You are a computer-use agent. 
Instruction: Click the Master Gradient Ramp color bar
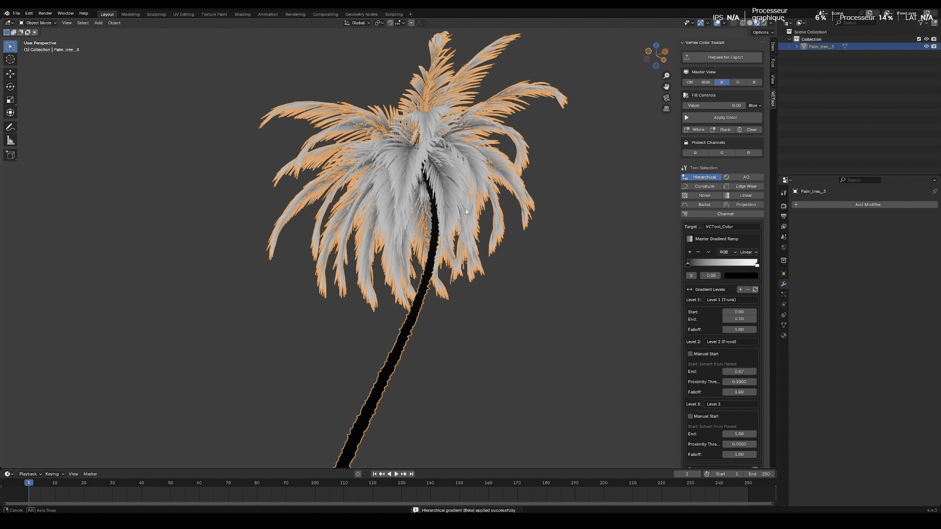tap(721, 262)
